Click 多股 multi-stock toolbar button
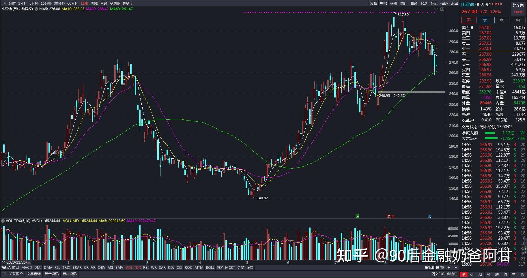 (x=394, y=3)
